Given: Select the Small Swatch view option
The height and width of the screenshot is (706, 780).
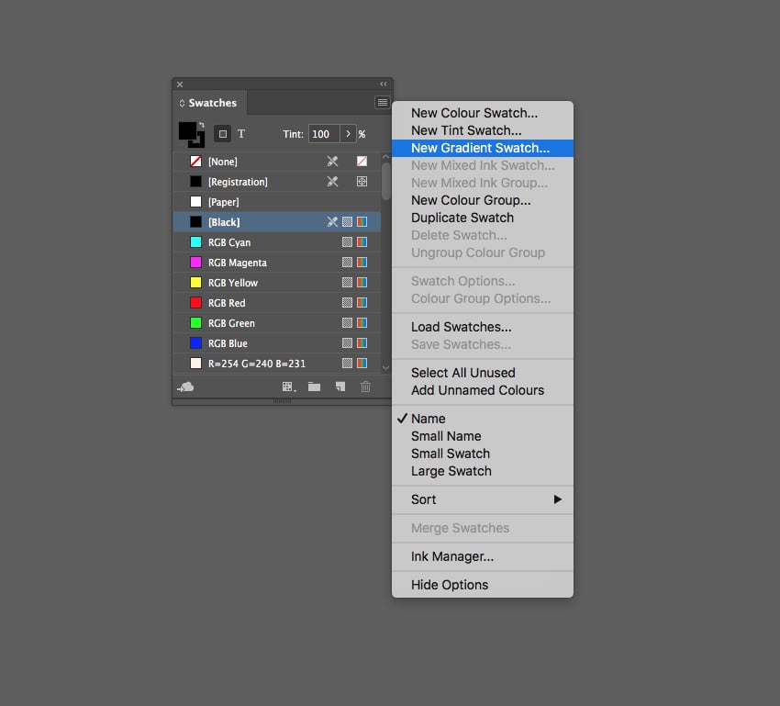Looking at the screenshot, I should pos(451,454).
